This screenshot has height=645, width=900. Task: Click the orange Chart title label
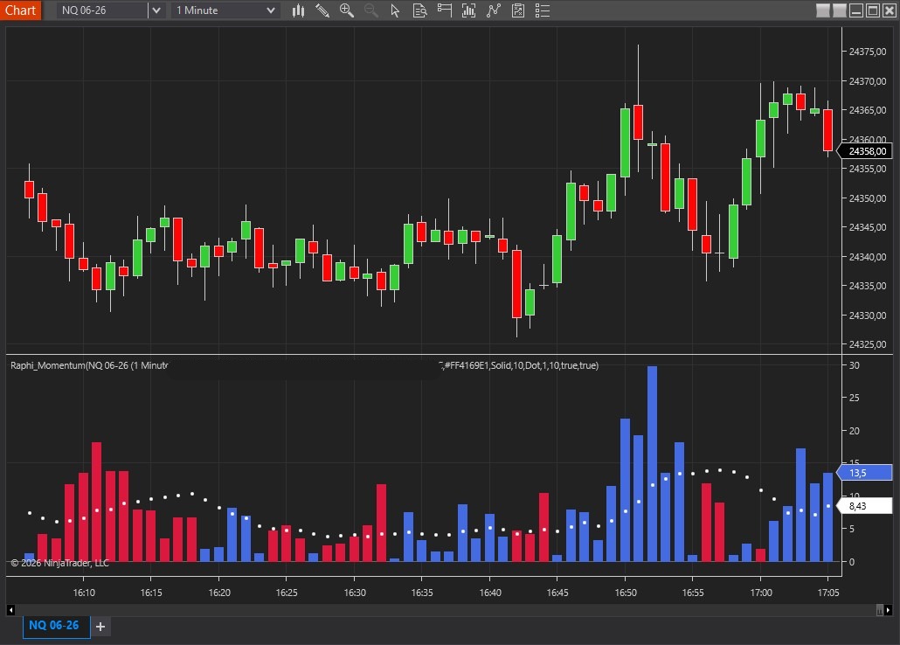coord(20,10)
